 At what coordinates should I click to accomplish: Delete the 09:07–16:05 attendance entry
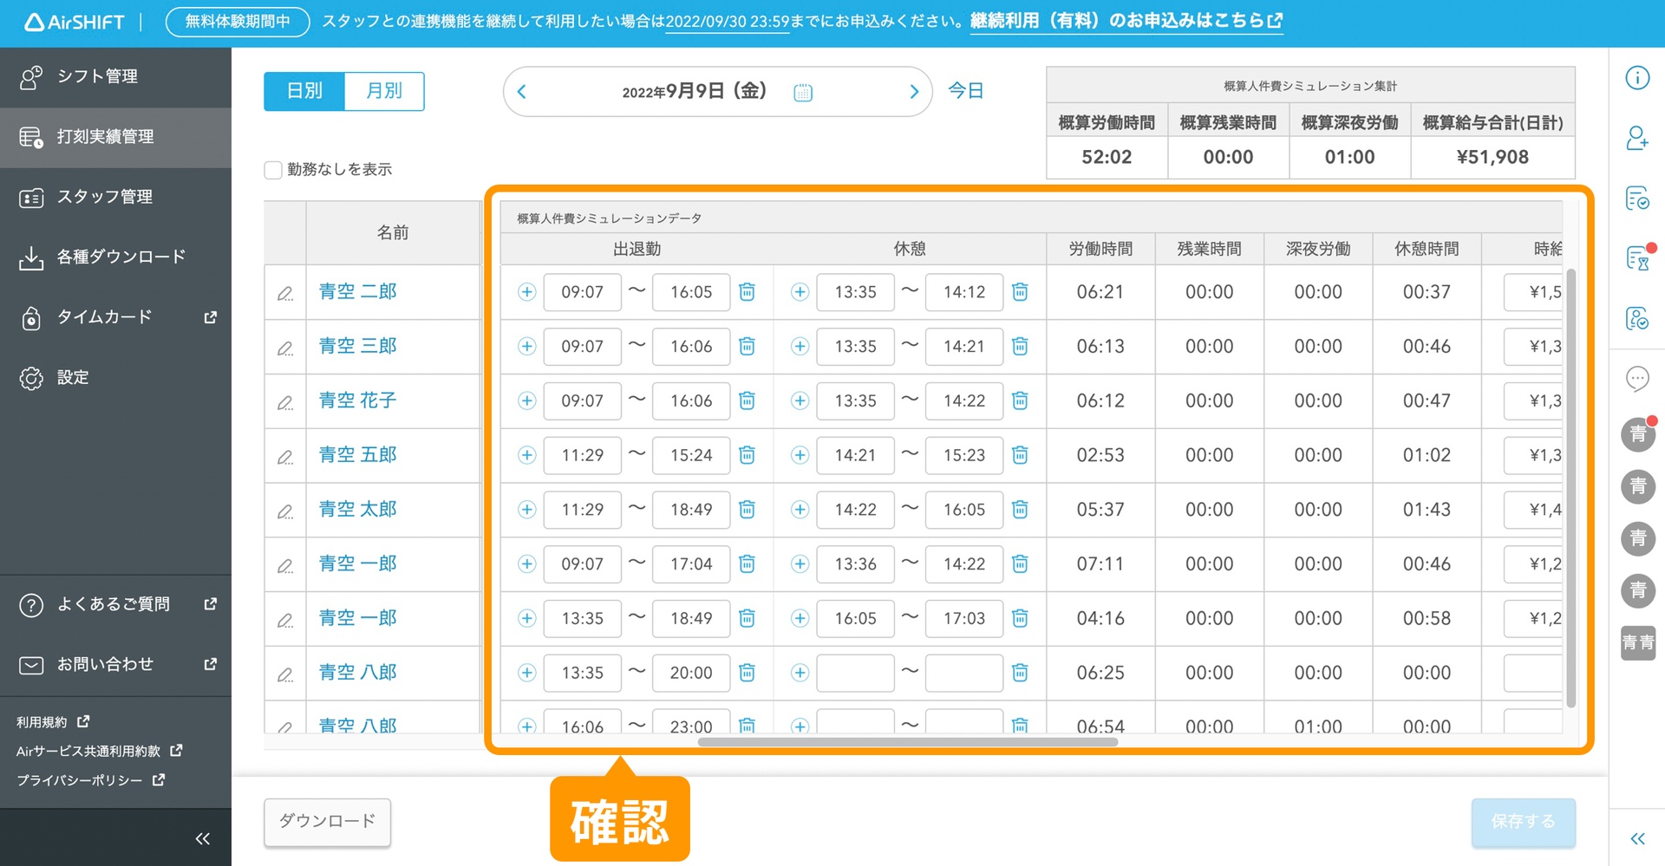coord(747,292)
